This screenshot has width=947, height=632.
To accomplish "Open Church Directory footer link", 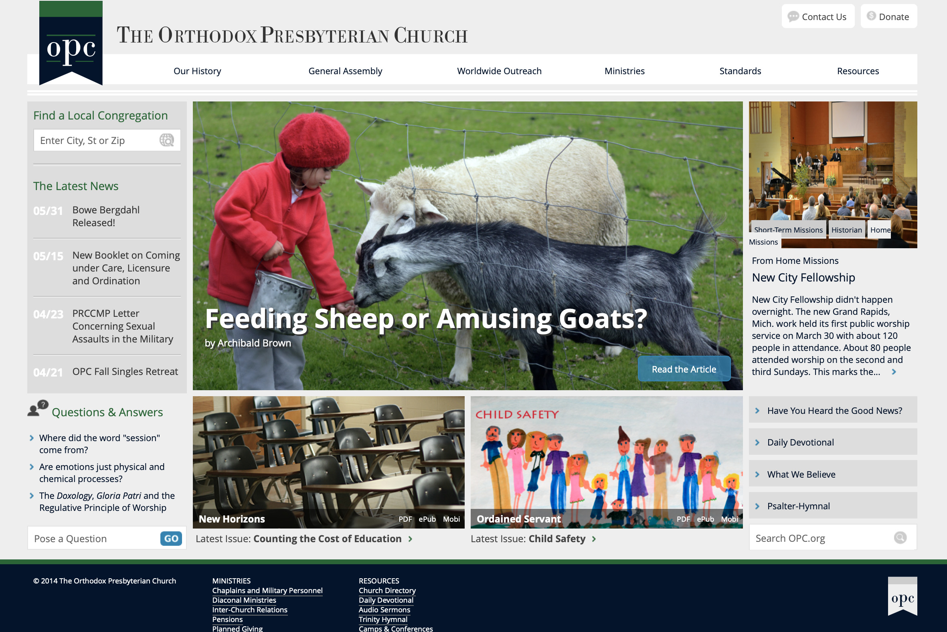I will pos(387,590).
